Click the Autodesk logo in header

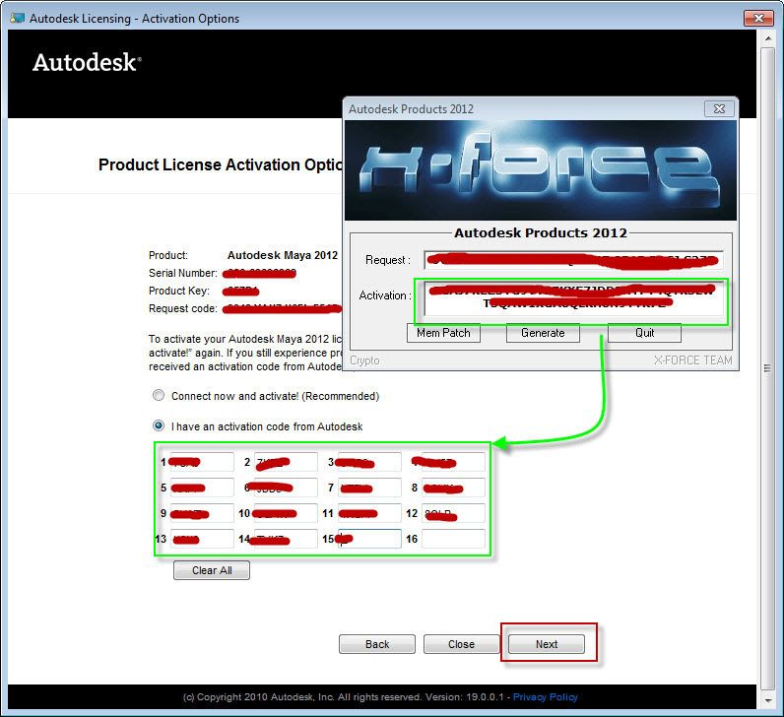pos(87,62)
